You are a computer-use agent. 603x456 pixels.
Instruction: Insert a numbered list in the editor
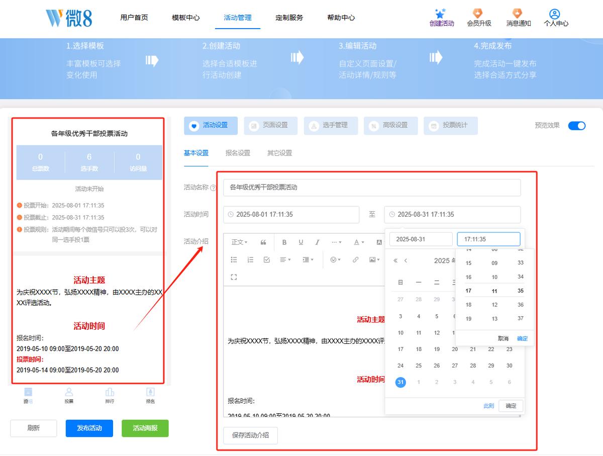click(250, 259)
